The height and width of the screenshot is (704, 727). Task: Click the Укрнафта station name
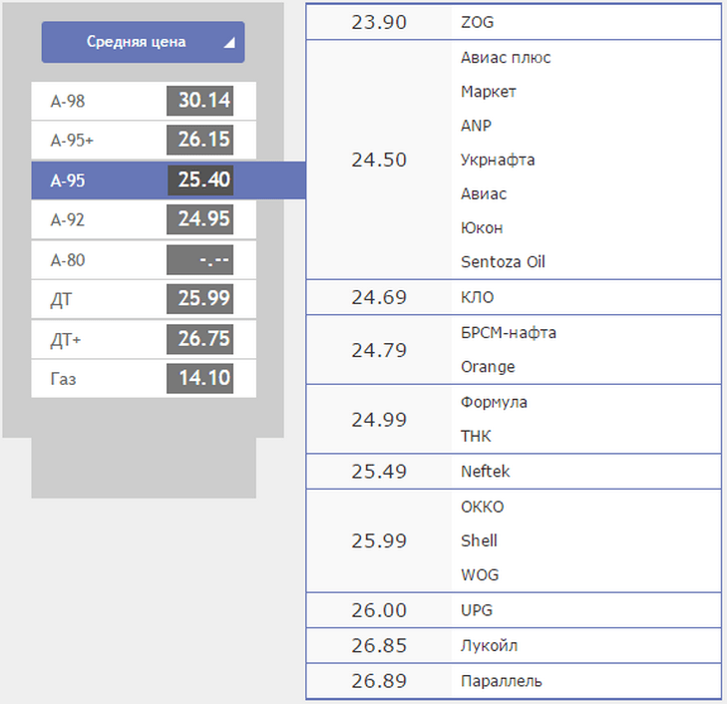(498, 160)
